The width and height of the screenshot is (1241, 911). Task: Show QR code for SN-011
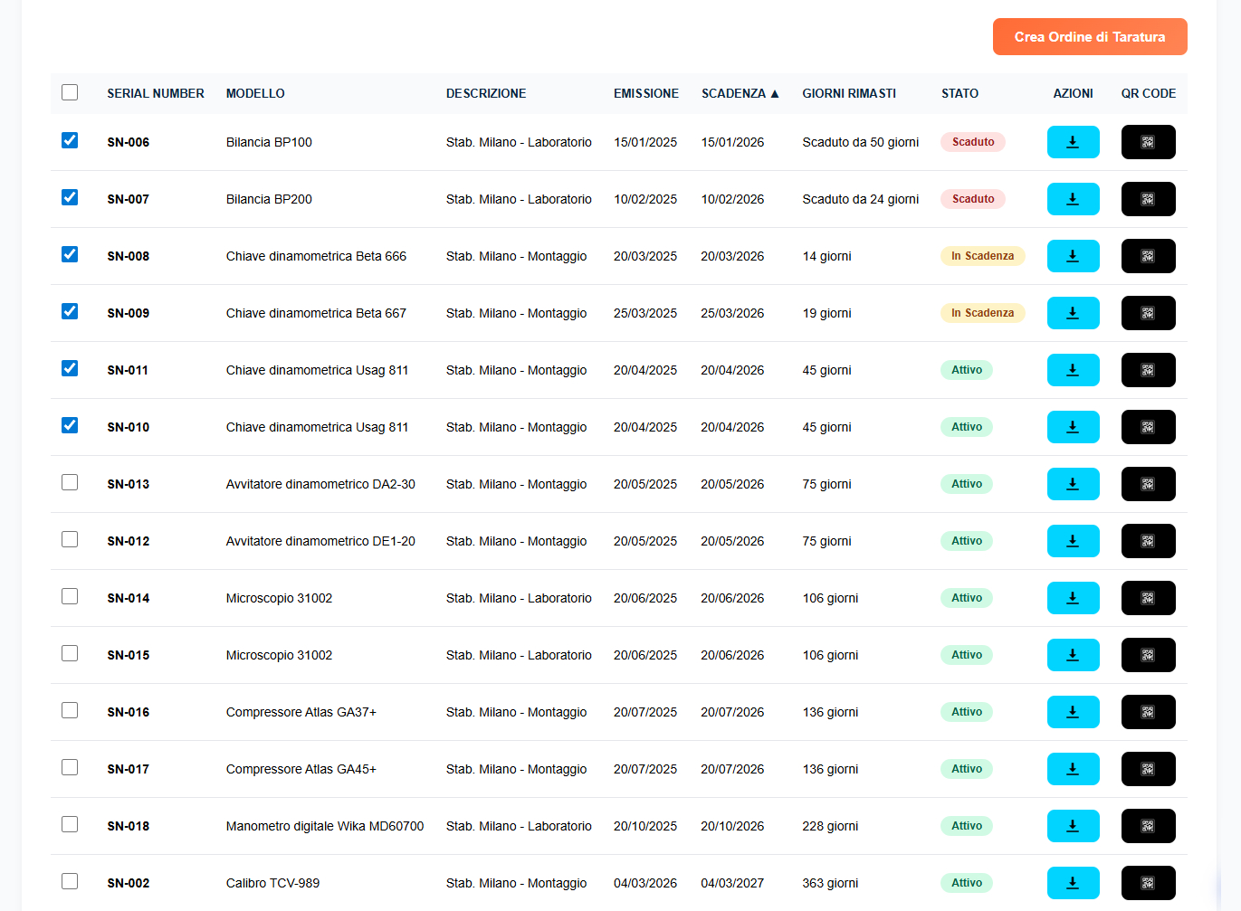point(1148,370)
